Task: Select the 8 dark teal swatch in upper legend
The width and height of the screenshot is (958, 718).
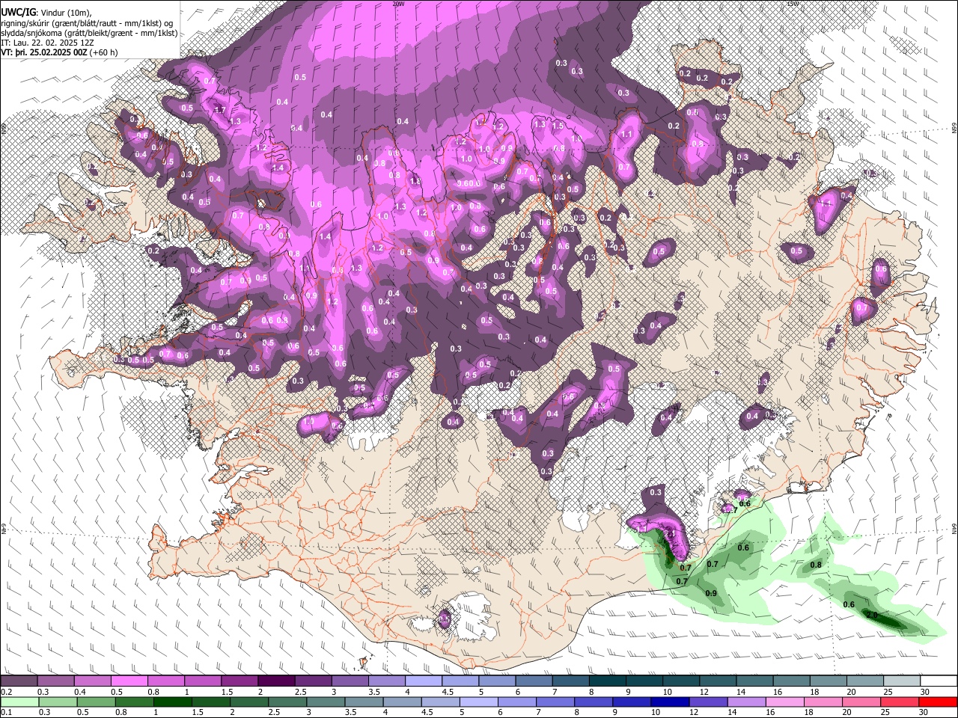Action: pyautogui.click(x=607, y=681)
